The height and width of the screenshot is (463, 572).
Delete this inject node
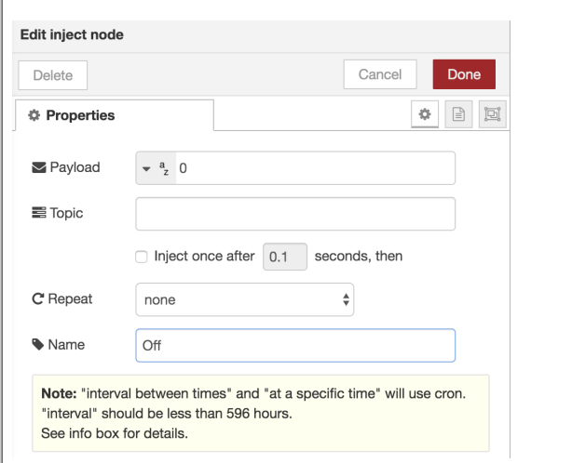point(53,75)
